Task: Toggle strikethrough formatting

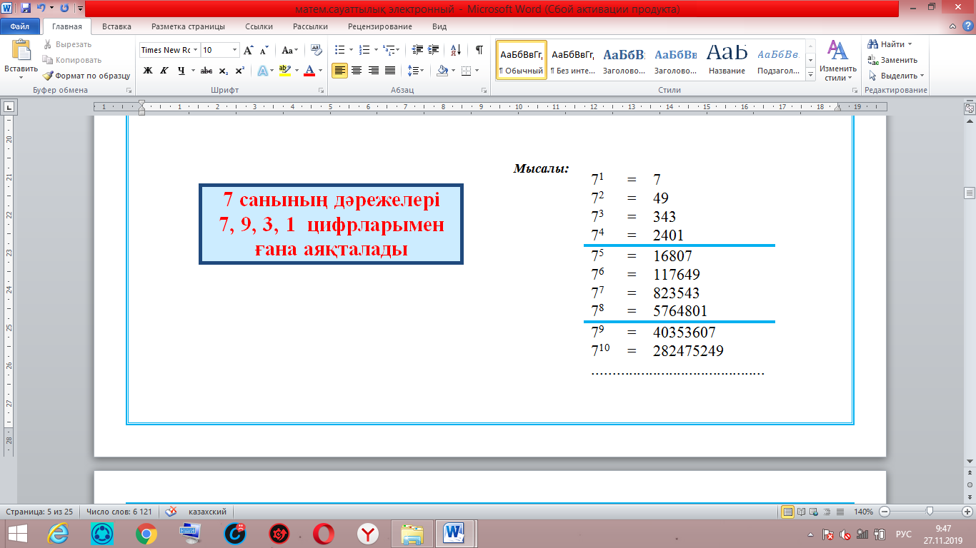Action: pyautogui.click(x=206, y=71)
